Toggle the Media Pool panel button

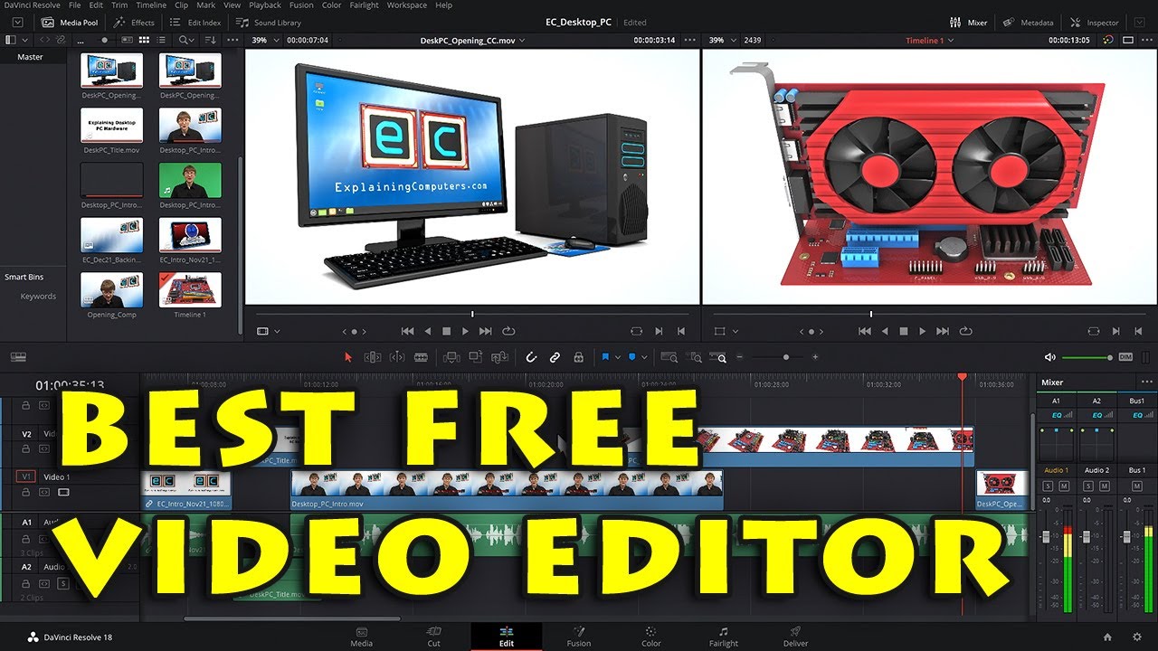(x=71, y=22)
